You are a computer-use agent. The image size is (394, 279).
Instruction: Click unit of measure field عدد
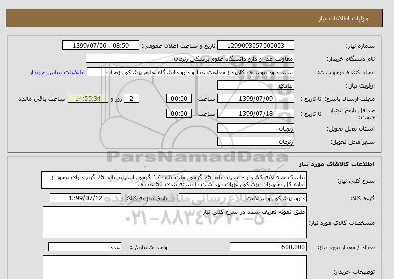[84, 247]
